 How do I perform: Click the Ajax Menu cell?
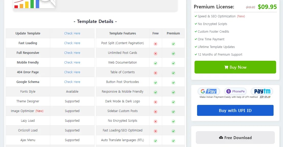28,140
